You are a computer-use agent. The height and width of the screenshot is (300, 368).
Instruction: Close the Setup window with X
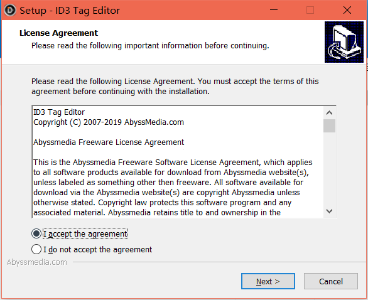pyautogui.click(x=347, y=10)
